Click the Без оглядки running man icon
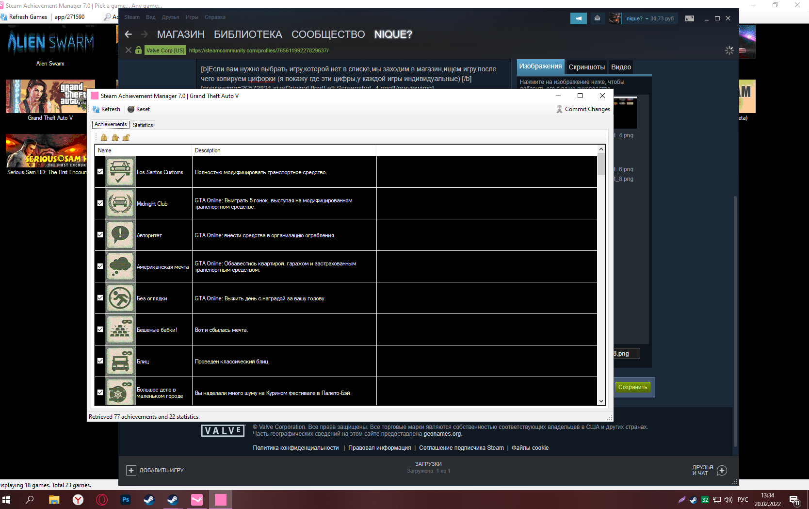The height and width of the screenshot is (509, 809). [x=120, y=298]
